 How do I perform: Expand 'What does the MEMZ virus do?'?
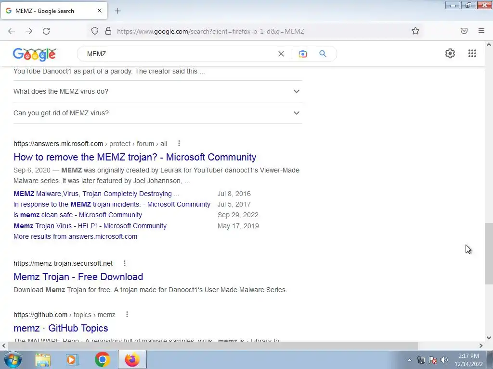click(x=158, y=91)
